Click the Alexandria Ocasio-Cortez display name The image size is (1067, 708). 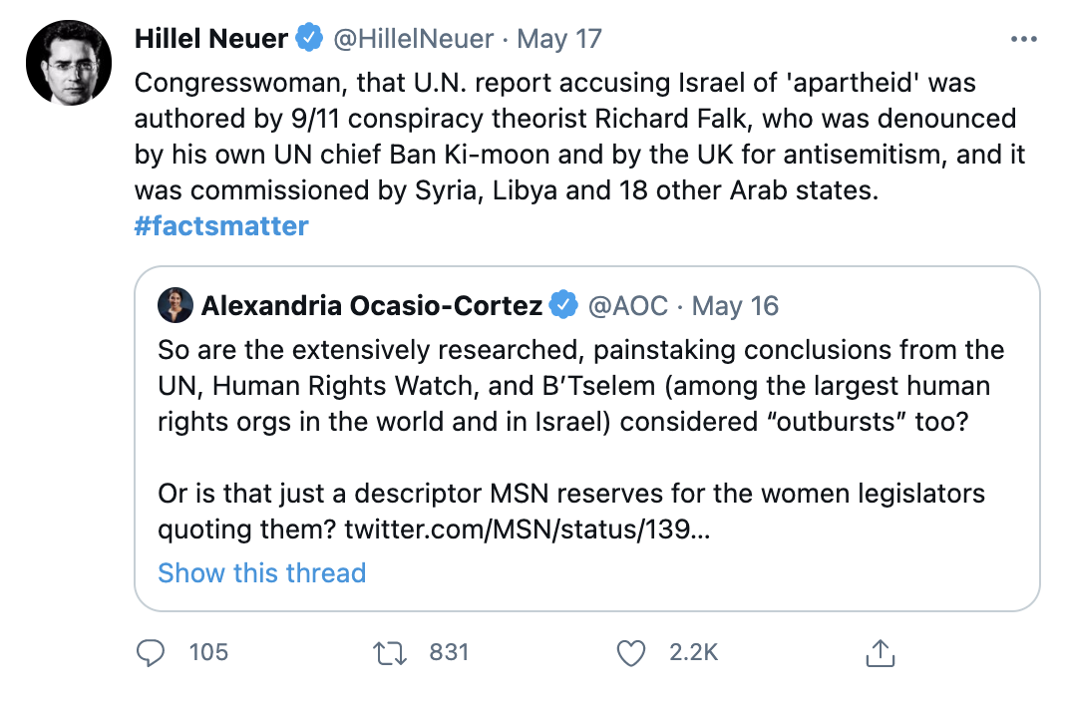pos(371,305)
